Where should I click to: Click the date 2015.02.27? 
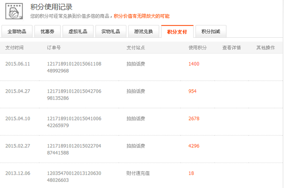tap(18, 145)
